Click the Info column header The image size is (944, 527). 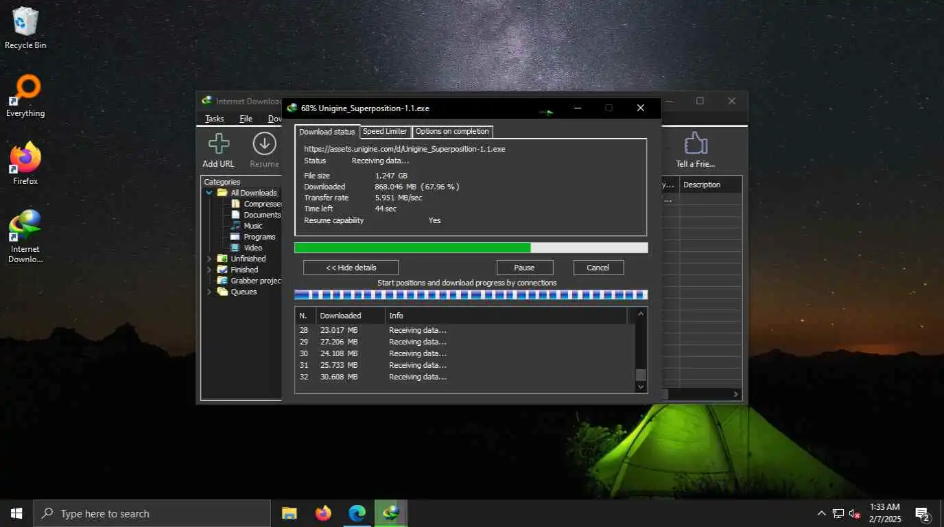click(506, 316)
